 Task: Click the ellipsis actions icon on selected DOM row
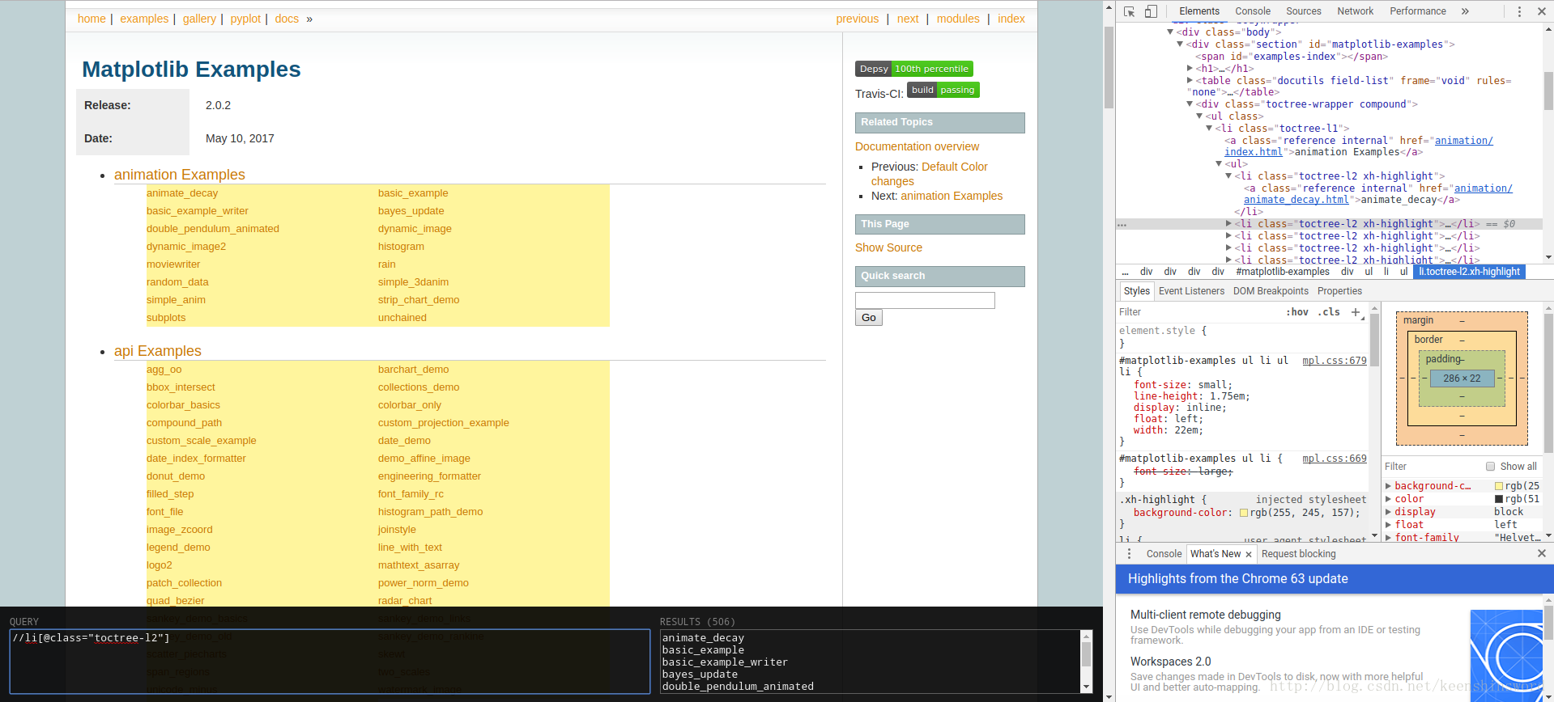[x=1122, y=225]
